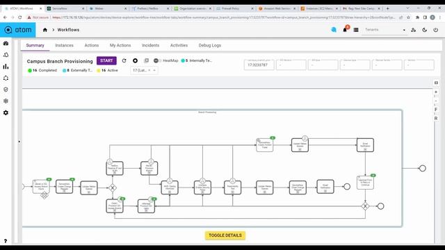This screenshot has height=250, width=445.
Task: Go to home via breadcrumb icon
Action: pos(44,30)
